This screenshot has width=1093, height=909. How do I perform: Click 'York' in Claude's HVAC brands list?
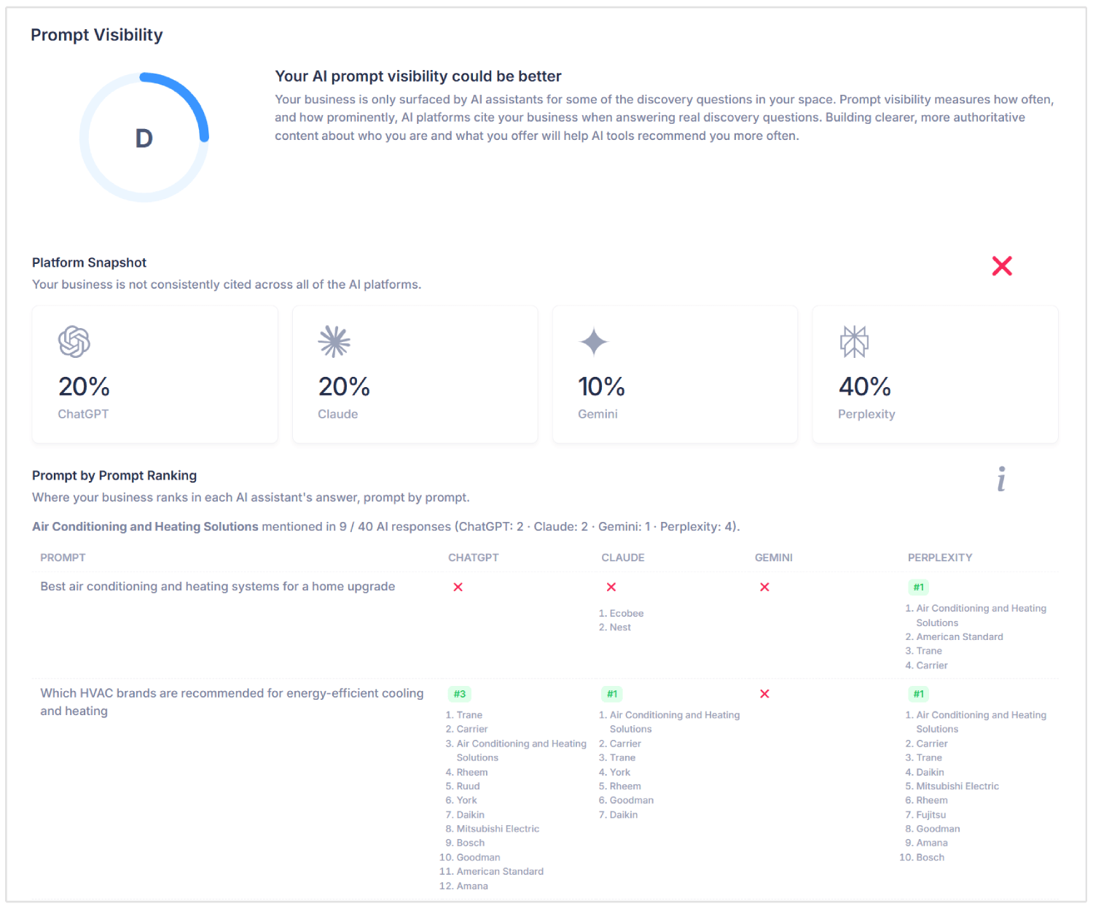click(x=620, y=773)
